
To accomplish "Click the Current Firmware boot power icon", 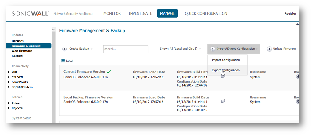I will click(298, 76).
